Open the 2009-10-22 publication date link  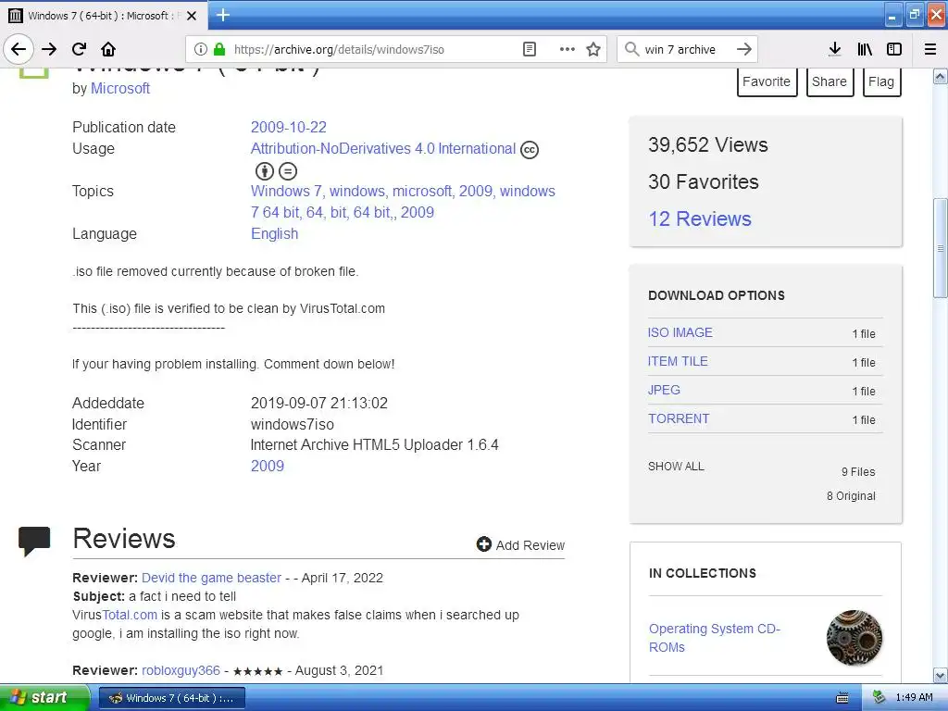pos(289,127)
